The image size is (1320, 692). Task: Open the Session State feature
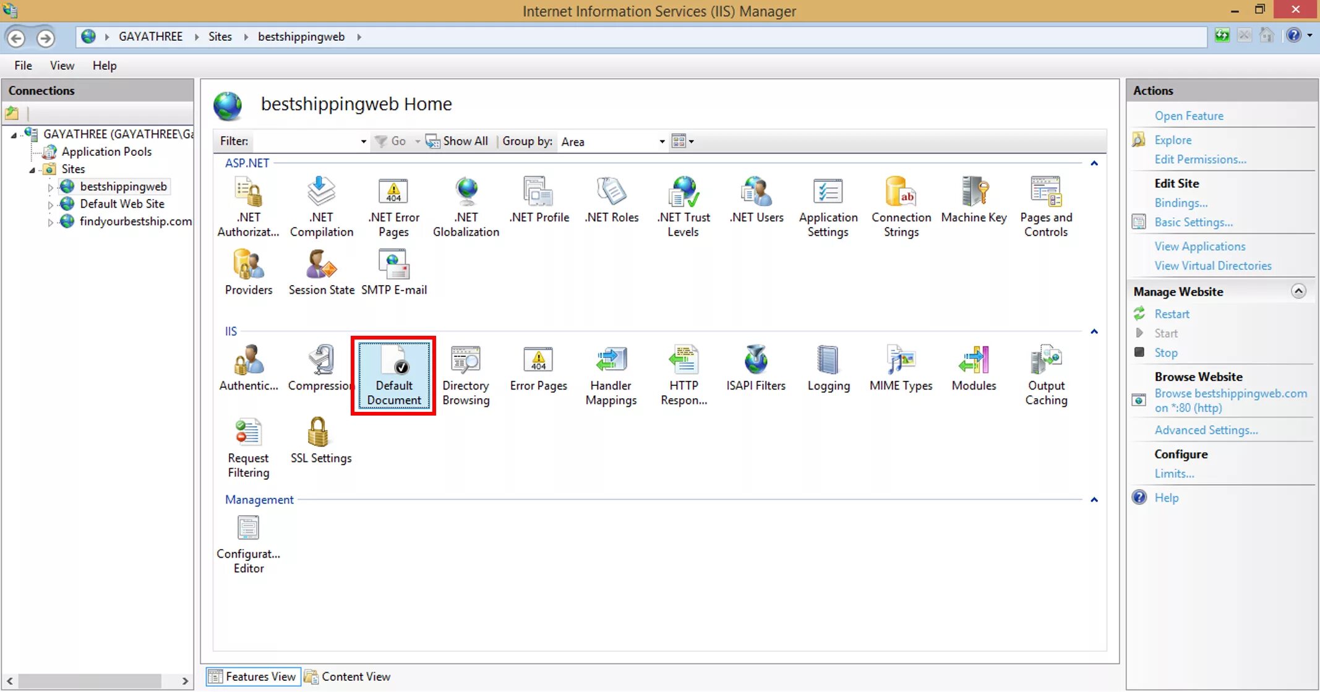click(320, 265)
